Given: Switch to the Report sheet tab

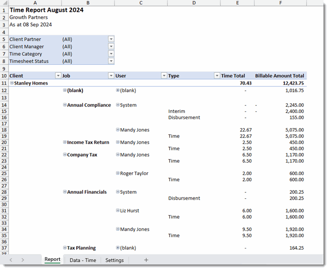Looking at the screenshot, I should 52,259.
